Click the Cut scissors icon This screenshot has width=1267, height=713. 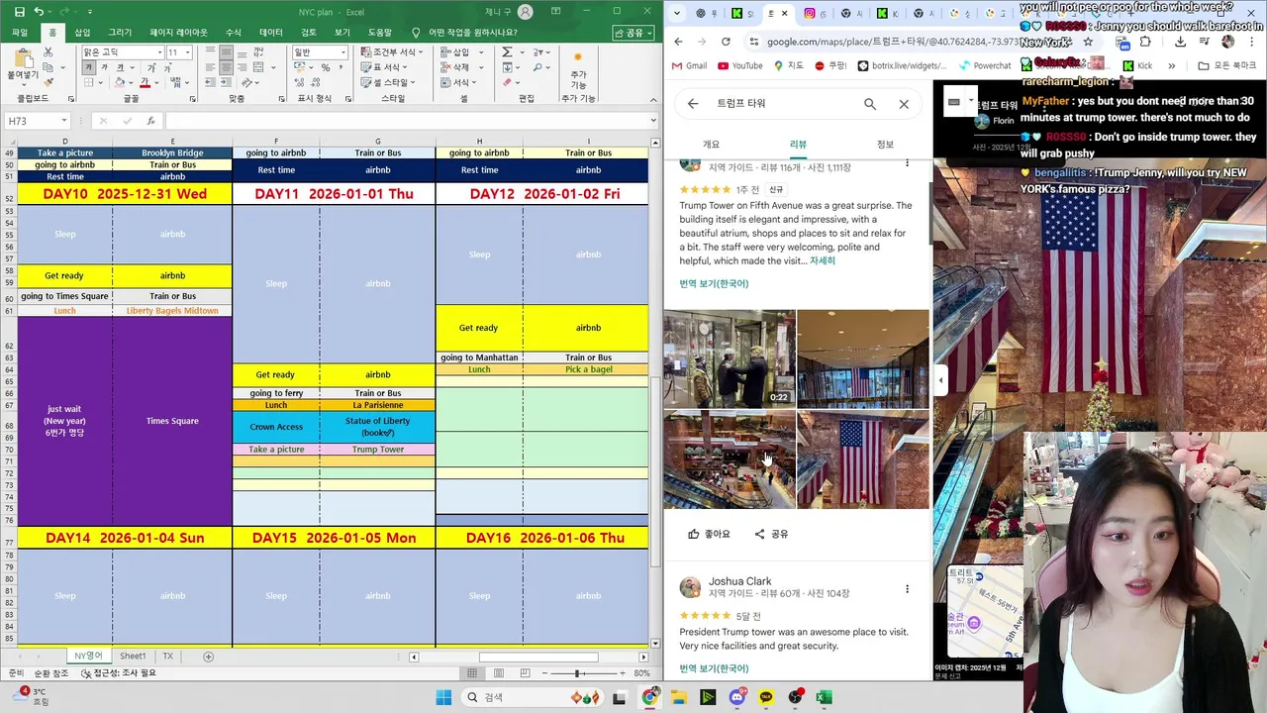coord(48,51)
